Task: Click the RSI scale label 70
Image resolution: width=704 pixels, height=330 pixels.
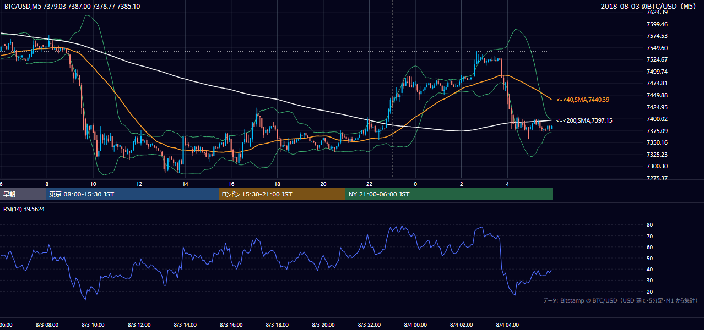Action: 650,236
